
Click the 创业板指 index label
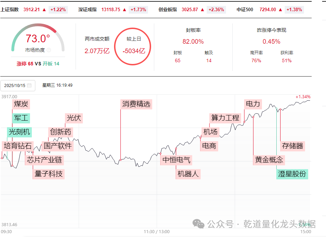click(168, 9)
